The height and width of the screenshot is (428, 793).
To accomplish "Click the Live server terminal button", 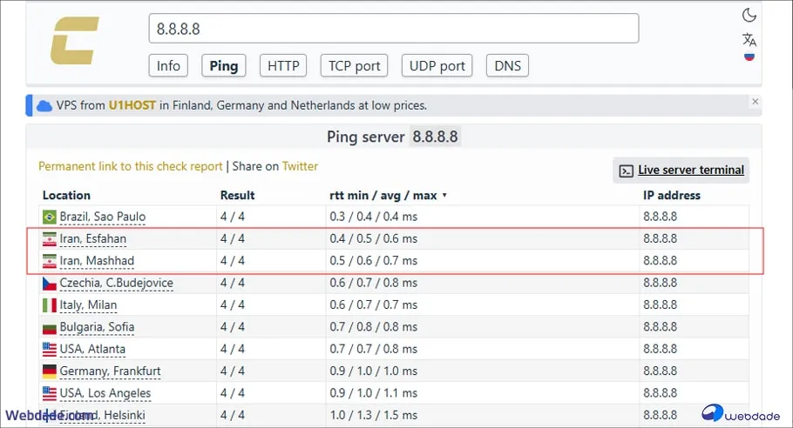I will click(681, 171).
